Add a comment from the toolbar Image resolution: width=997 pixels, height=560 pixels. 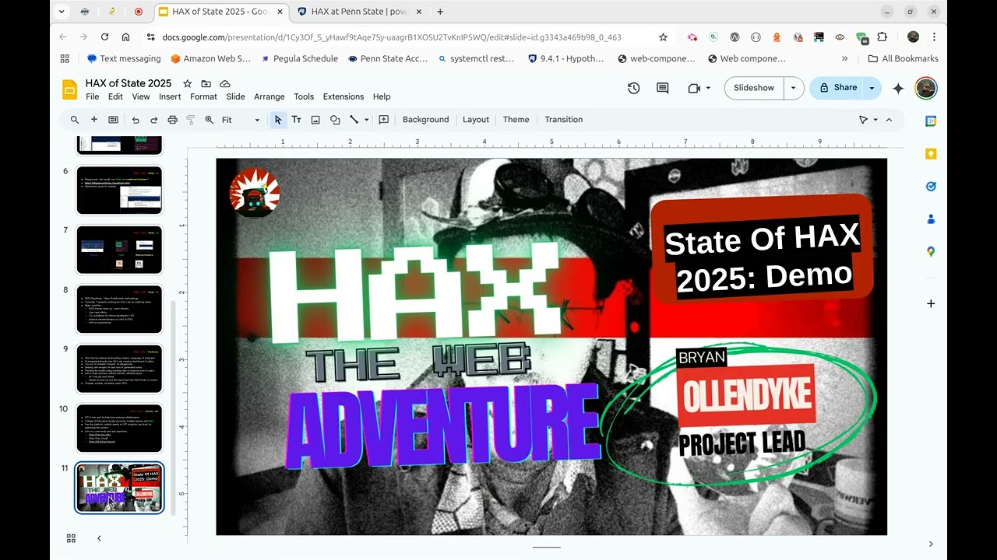[383, 120]
